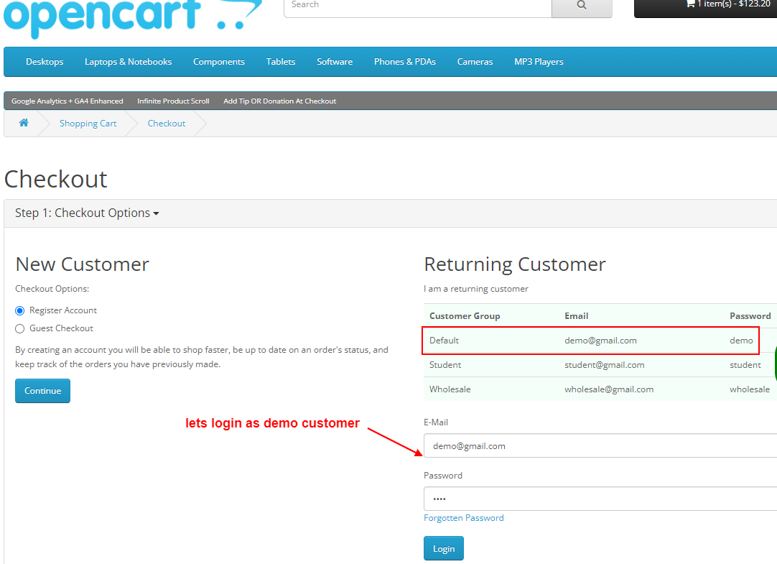The height and width of the screenshot is (564, 777).
Task: Open the Tablets category
Action: coord(280,62)
